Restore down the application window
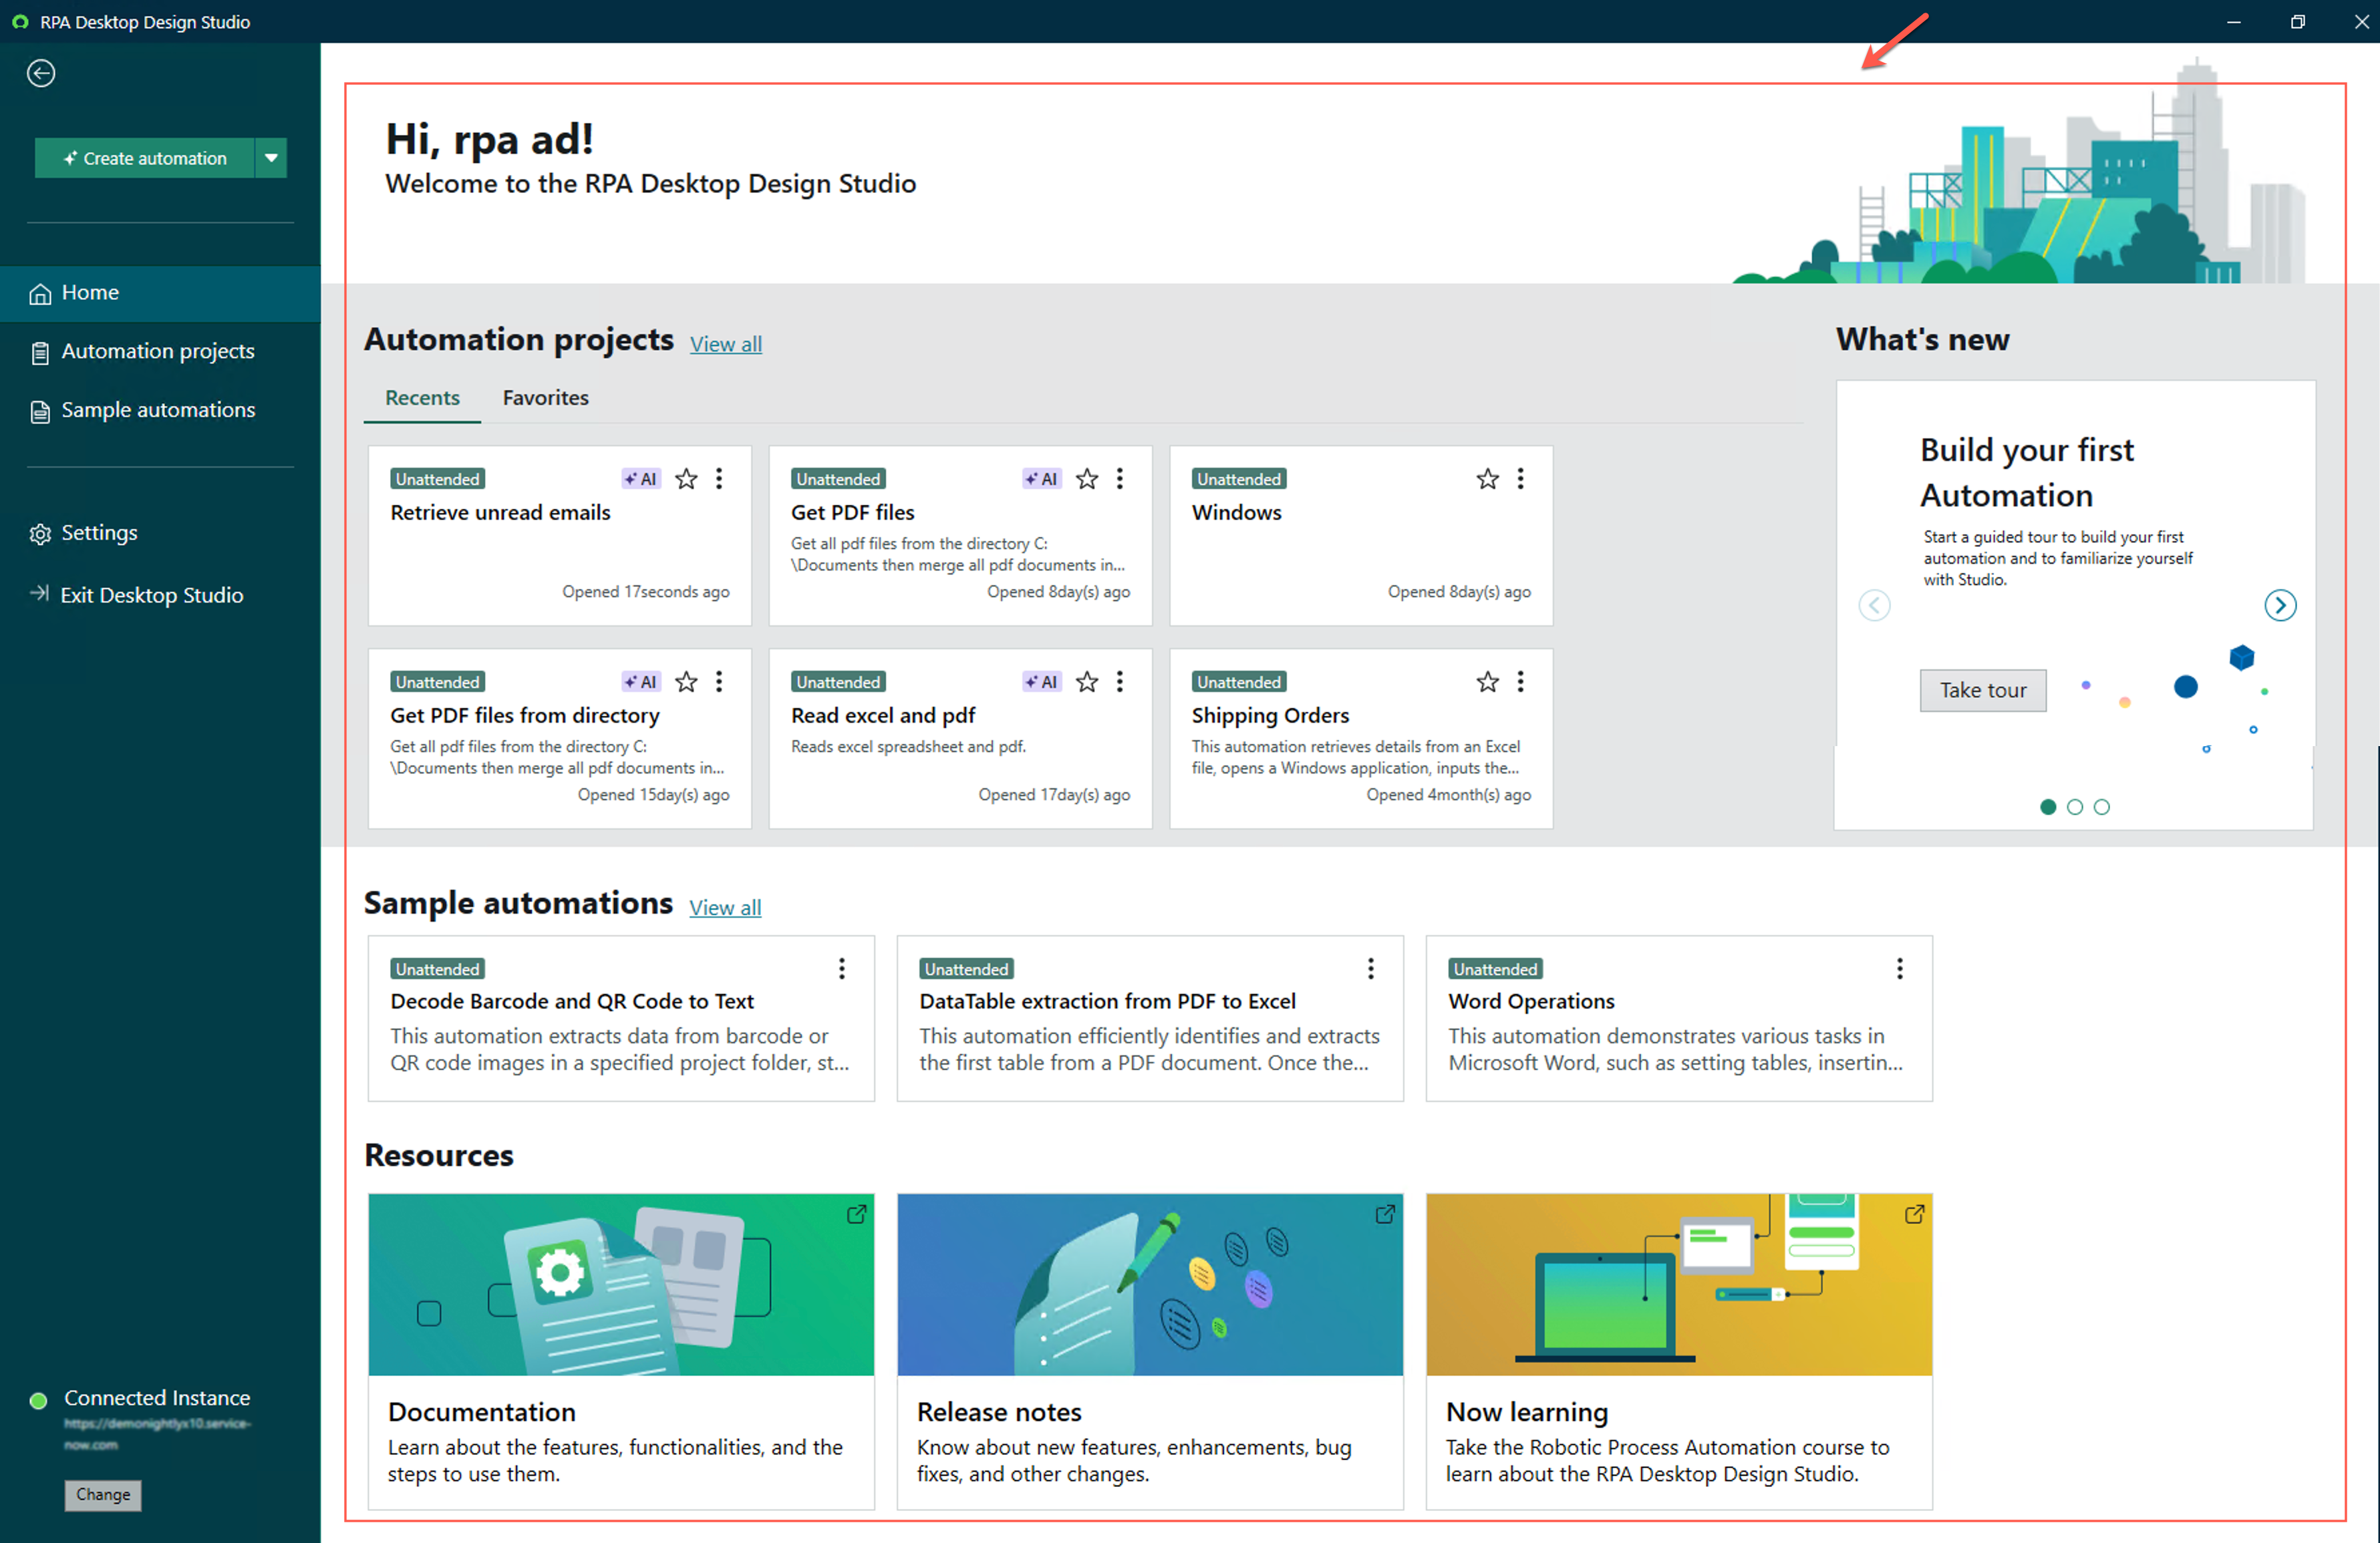Image resolution: width=2380 pixels, height=1543 pixels. coord(2297,21)
